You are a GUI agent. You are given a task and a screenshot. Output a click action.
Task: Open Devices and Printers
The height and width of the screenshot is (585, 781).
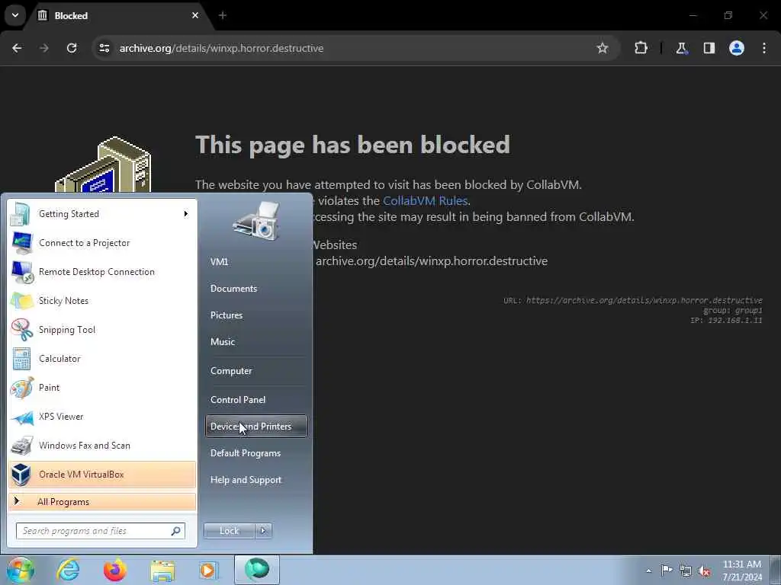pos(256,427)
